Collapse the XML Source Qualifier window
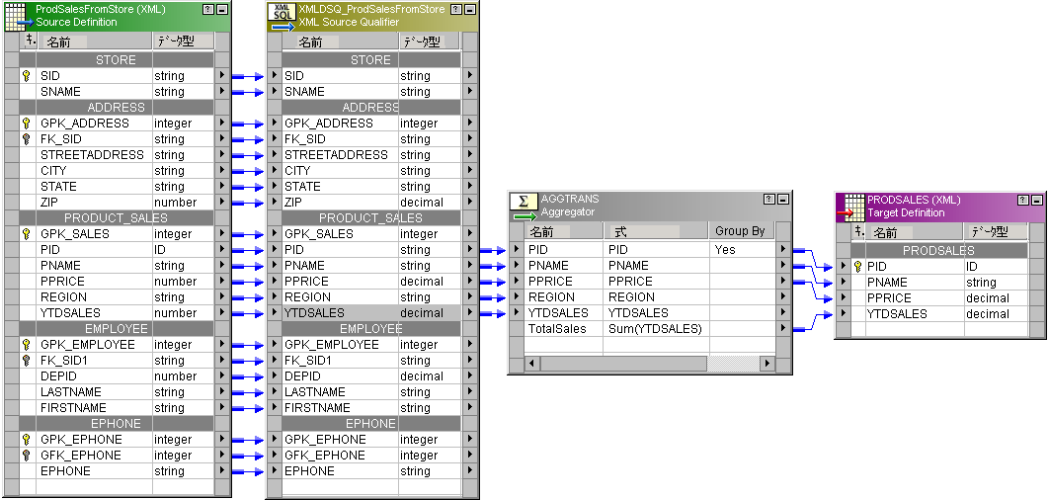 point(469,9)
